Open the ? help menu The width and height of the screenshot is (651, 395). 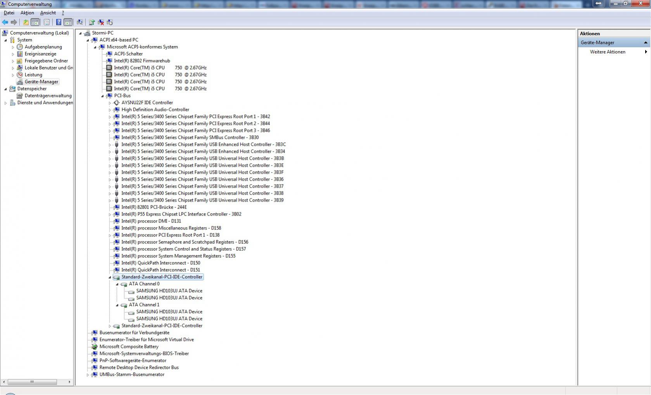(x=63, y=13)
